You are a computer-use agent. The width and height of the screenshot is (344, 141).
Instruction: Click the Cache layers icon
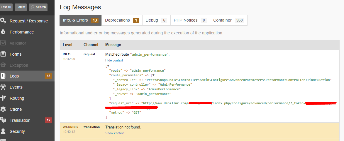3,109
